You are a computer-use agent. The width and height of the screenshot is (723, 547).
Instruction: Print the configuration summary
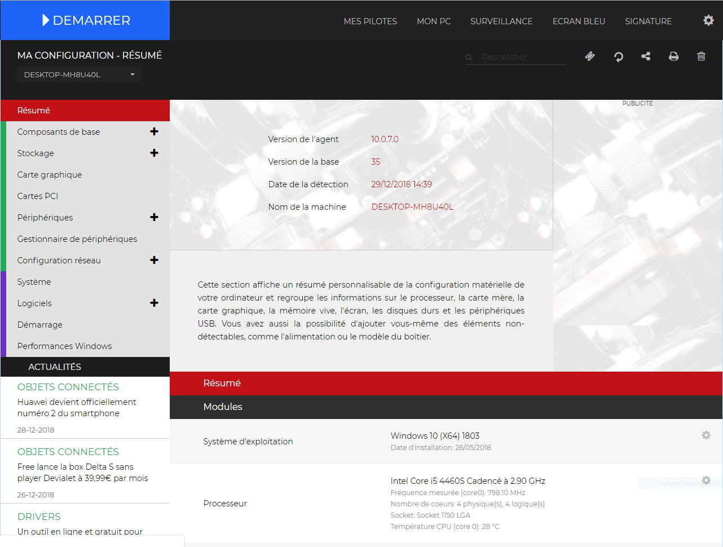click(673, 56)
